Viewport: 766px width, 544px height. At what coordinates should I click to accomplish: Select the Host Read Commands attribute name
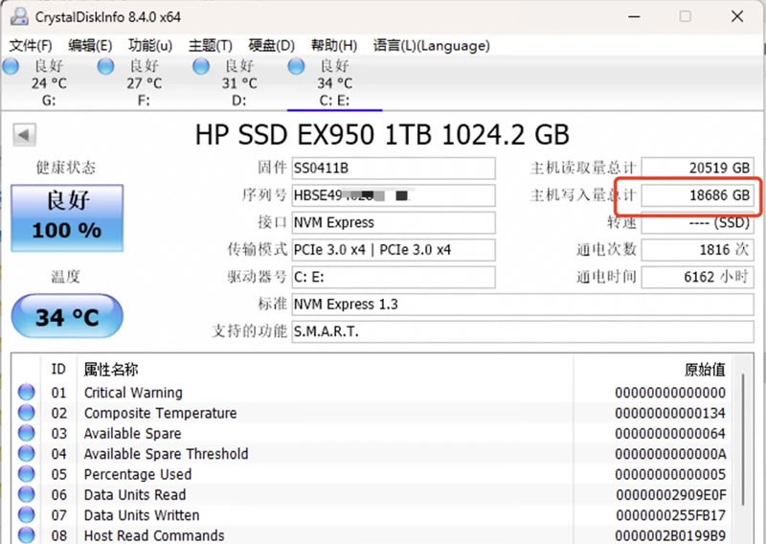click(154, 535)
